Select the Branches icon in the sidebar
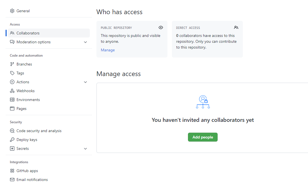 point(12,64)
